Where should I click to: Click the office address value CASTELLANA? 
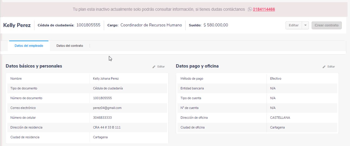[x=280, y=118]
